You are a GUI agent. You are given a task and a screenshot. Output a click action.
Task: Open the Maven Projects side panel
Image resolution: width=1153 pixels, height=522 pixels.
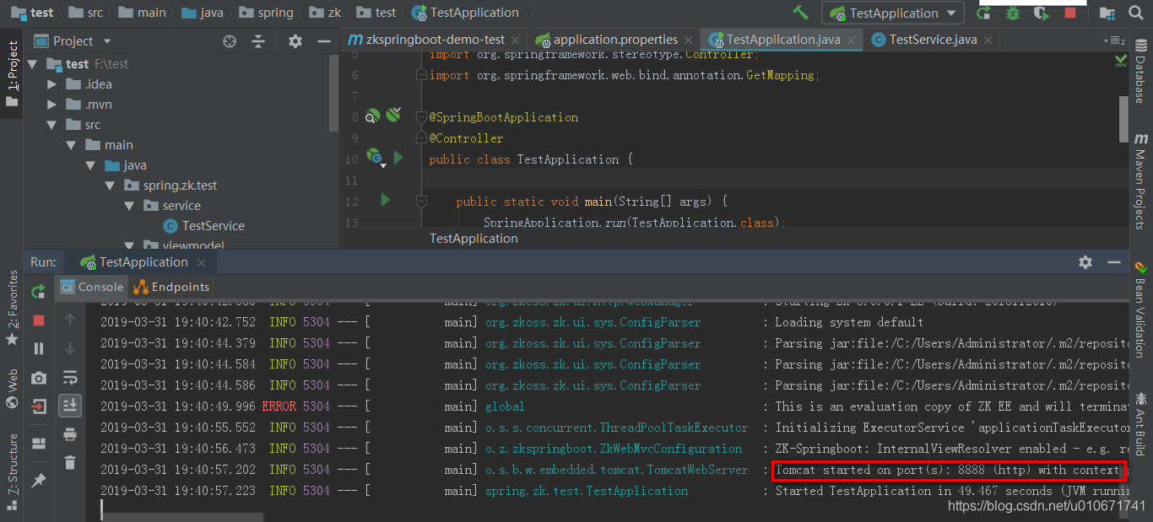pos(1140,180)
